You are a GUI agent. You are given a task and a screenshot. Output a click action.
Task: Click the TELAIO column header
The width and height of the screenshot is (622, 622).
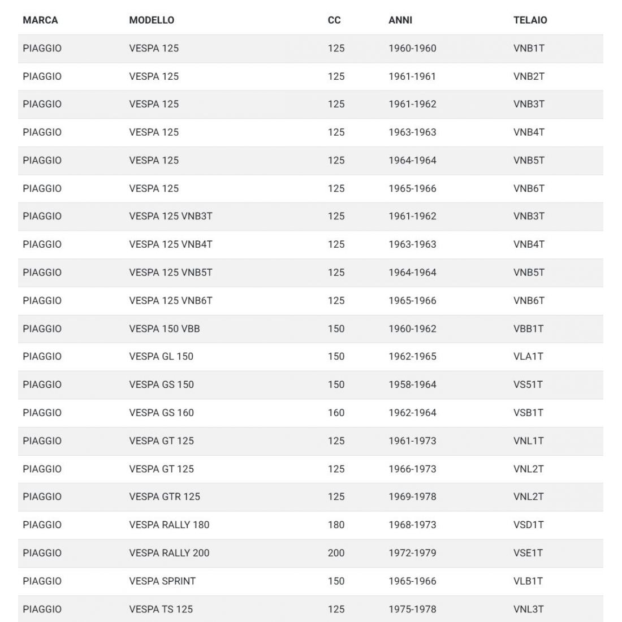[530, 20]
